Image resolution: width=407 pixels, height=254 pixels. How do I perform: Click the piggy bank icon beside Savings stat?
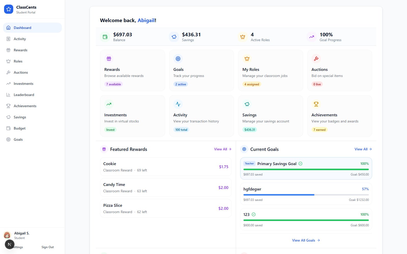[174, 37]
